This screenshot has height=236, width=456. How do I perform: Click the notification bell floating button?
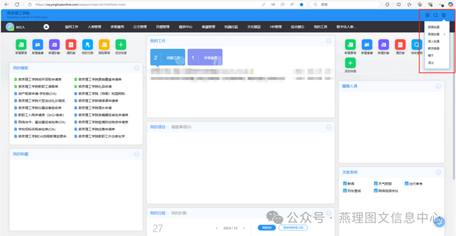pyautogui.click(x=440, y=222)
